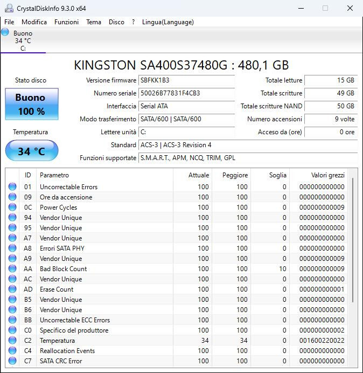Close the CrystalDiskInfo window
This screenshot has height=373, width=363.
[350, 8]
